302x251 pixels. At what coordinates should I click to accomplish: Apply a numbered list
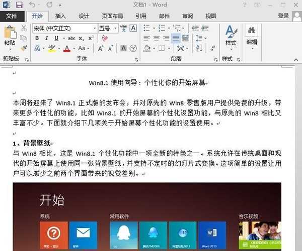[162, 28]
